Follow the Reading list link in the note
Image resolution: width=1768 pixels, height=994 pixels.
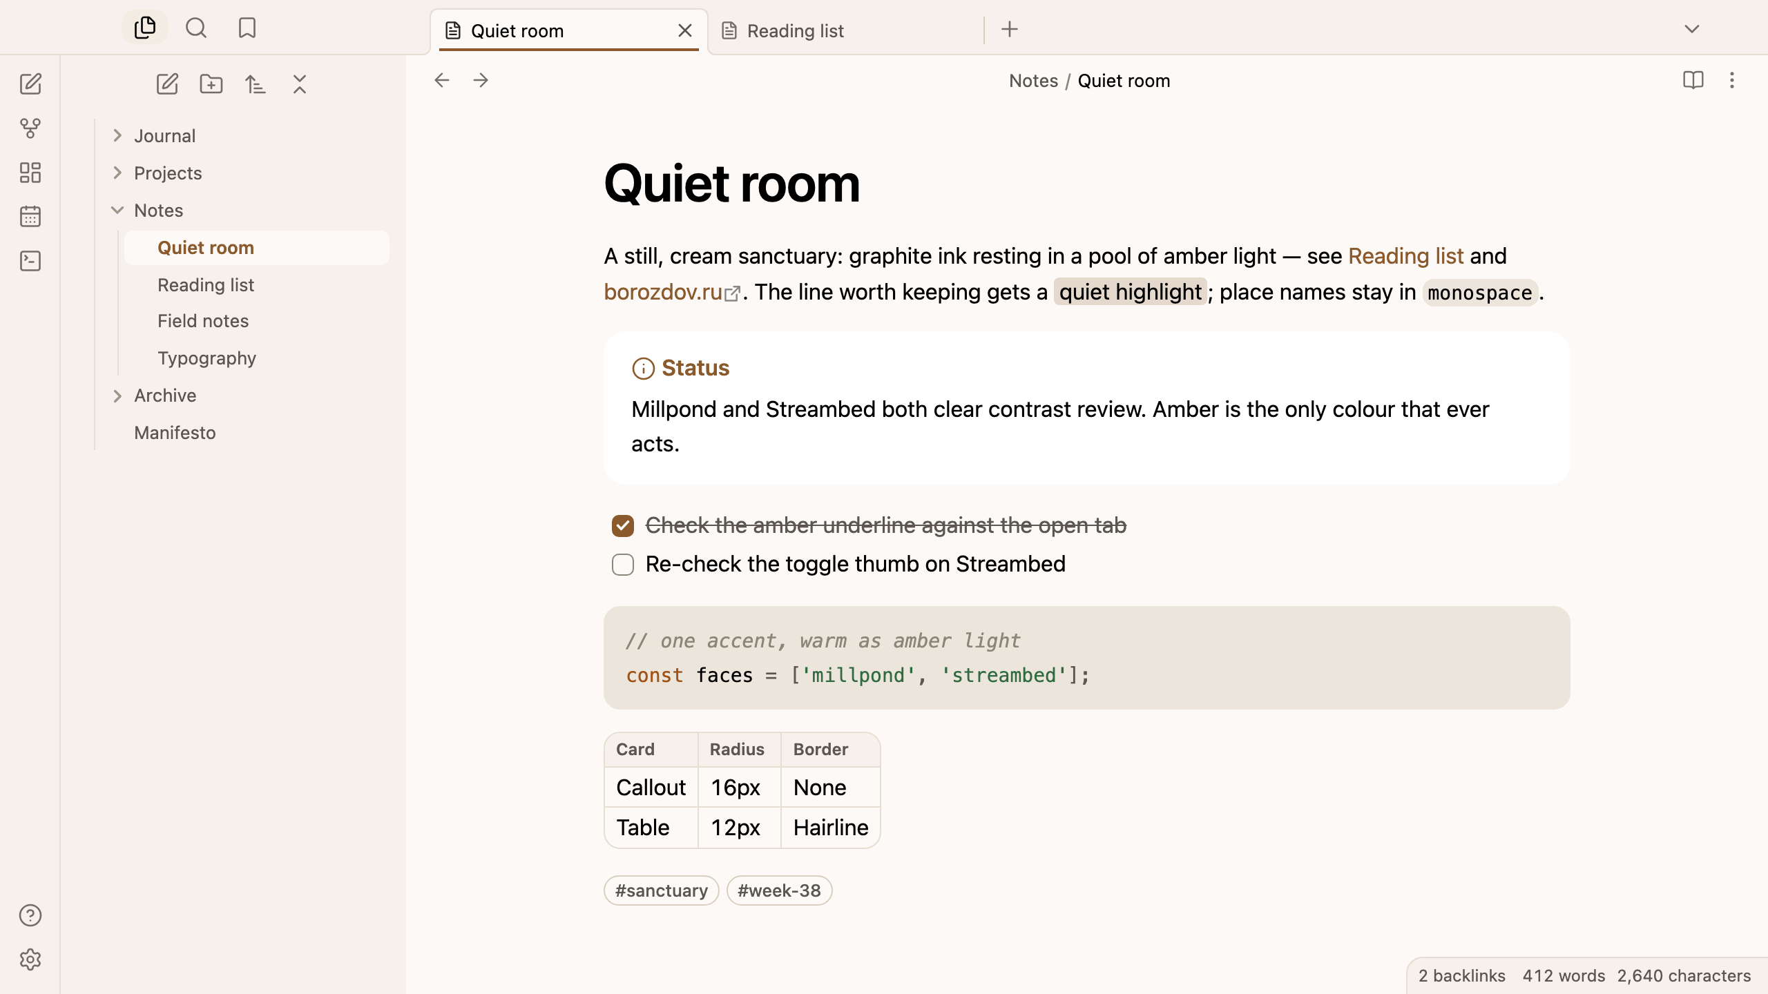click(x=1405, y=256)
